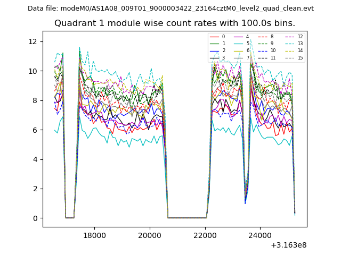Click the yellow dashed legend line for module 14
Viewport: 341px width, 255px height.
[x=288, y=50]
